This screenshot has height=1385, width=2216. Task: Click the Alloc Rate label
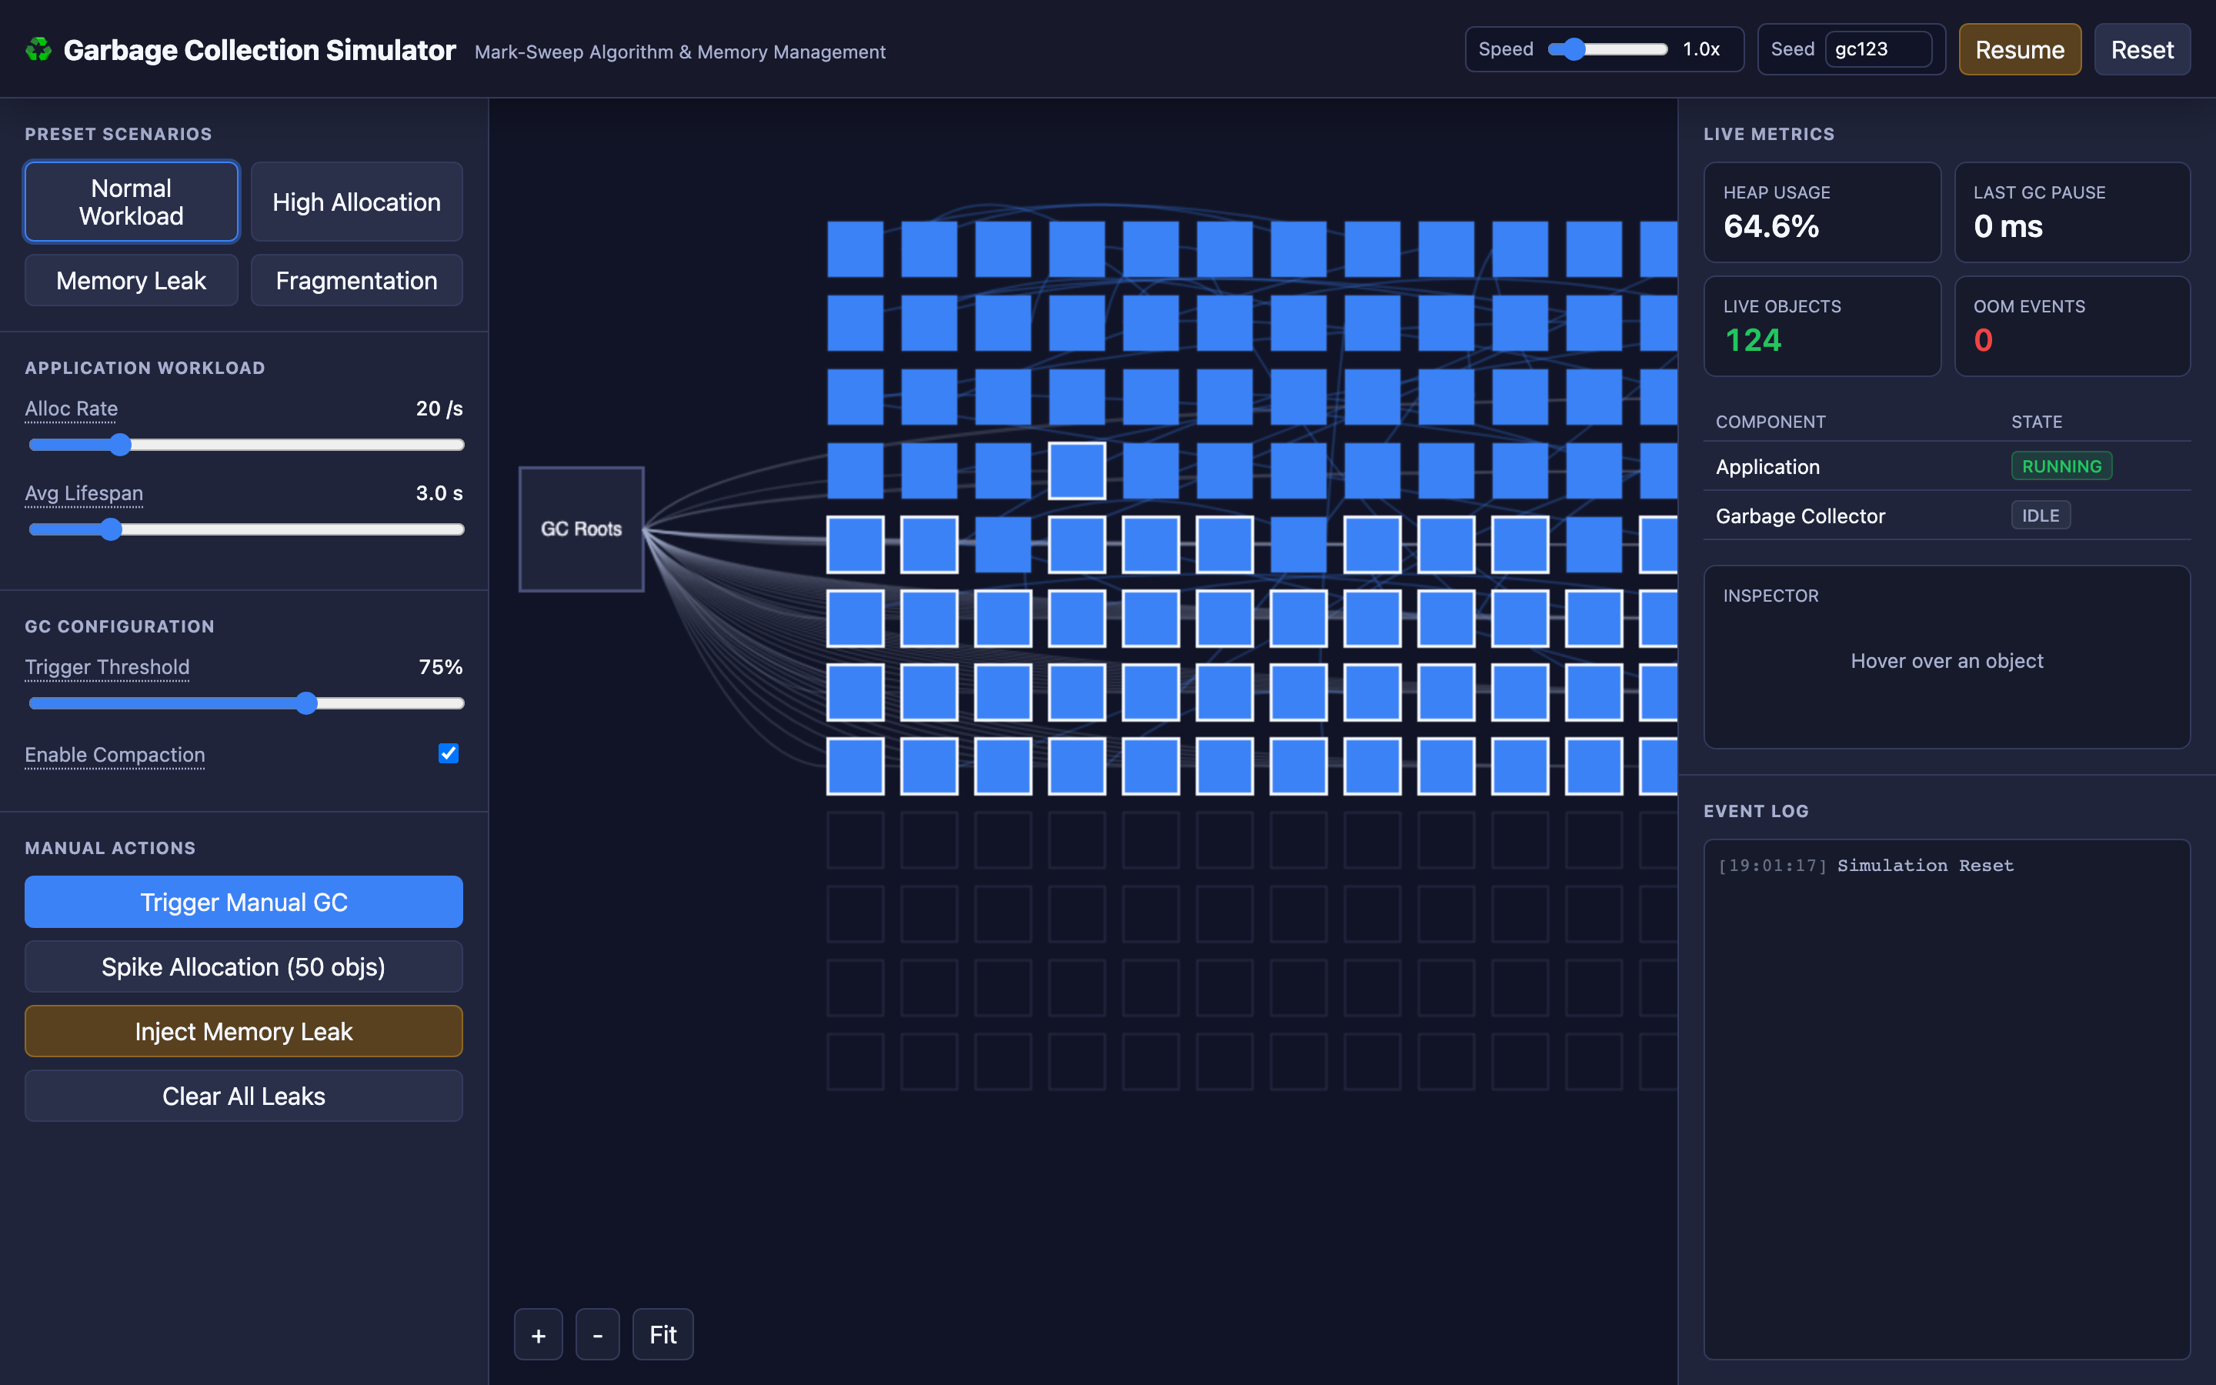coord(72,409)
